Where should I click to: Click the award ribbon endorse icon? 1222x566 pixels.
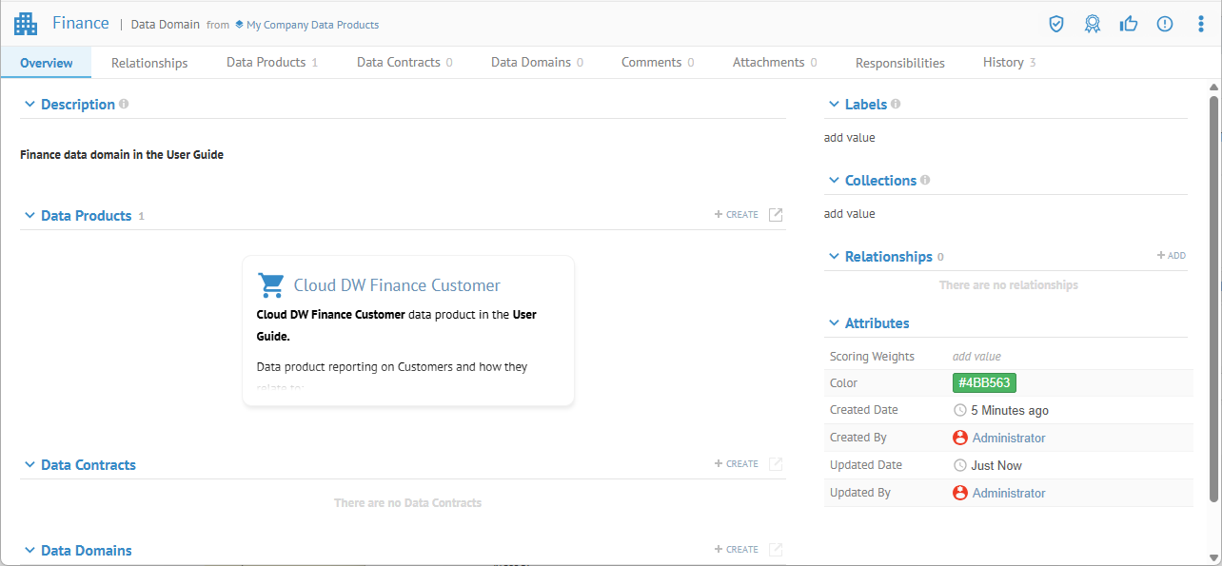[1093, 25]
